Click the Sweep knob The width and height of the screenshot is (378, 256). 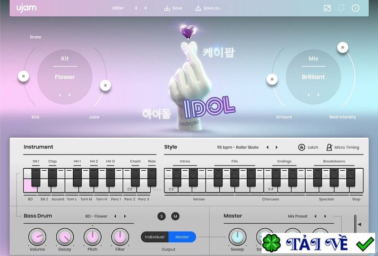(x=238, y=237)
